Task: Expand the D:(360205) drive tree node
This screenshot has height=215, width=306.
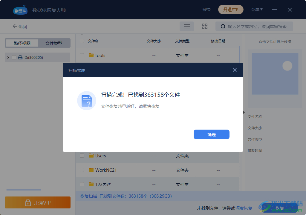Action: [7, 57]
